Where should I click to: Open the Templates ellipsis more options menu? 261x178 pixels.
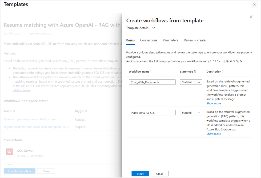click(x=35, y=5)
